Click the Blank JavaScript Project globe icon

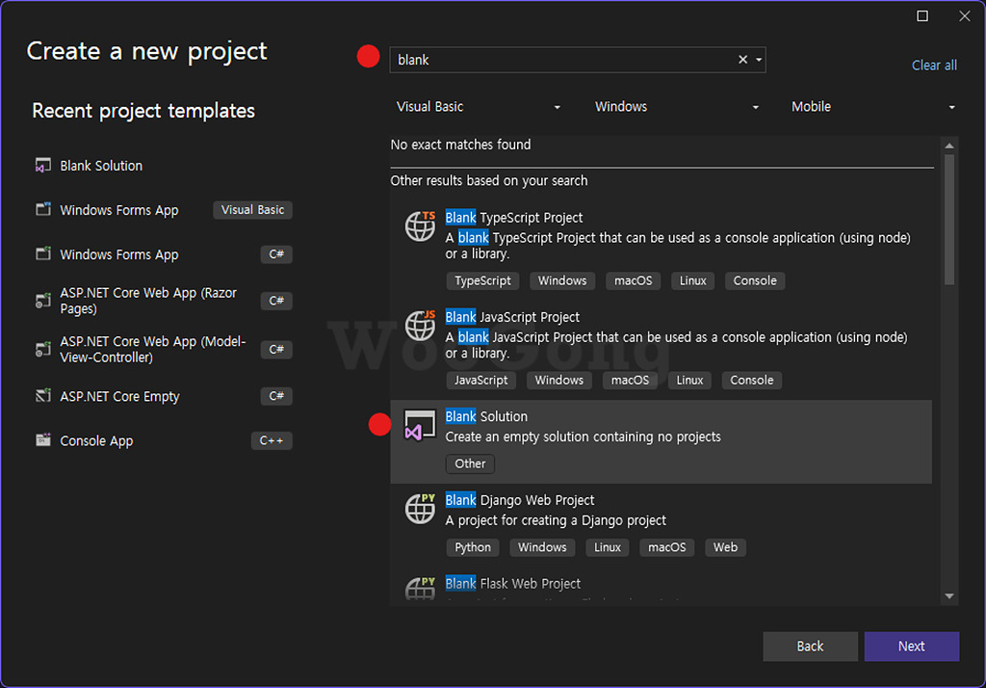pos(420,326)
